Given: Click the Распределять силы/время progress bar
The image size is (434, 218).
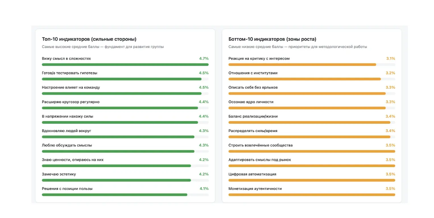Looking at the screenshot, I should 312,137.
